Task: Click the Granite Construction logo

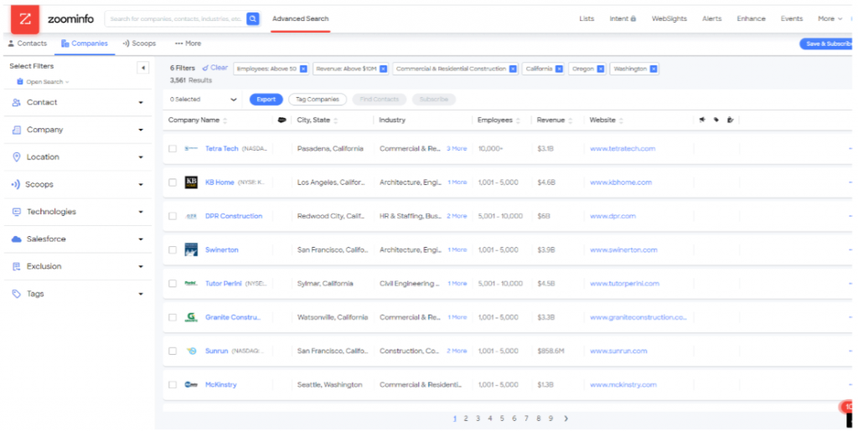Action: point(191,317)
